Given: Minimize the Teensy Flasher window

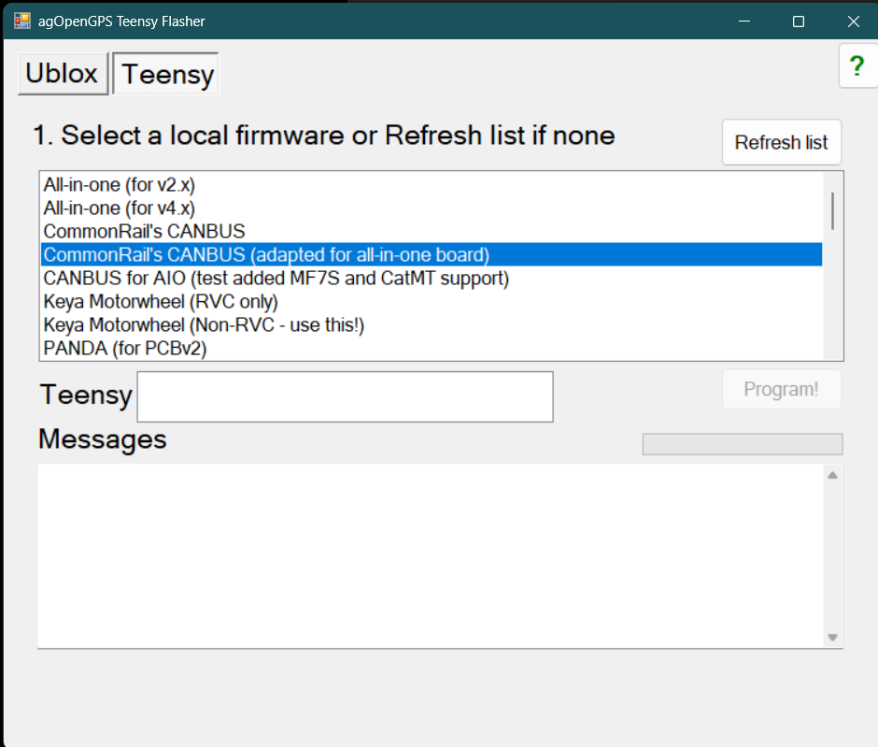Looking at the screenshot, I should pos(744,22).
